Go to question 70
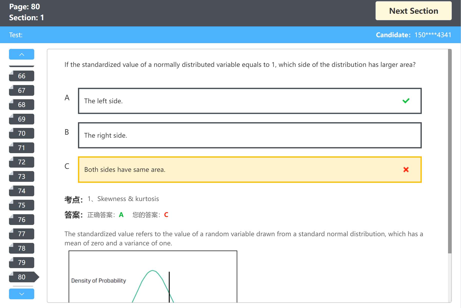The image size is (461, 308). point(22,133)
